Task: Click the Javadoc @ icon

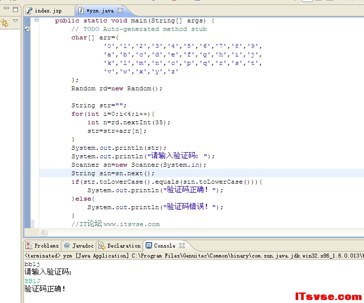Action: tap(67, 246)
